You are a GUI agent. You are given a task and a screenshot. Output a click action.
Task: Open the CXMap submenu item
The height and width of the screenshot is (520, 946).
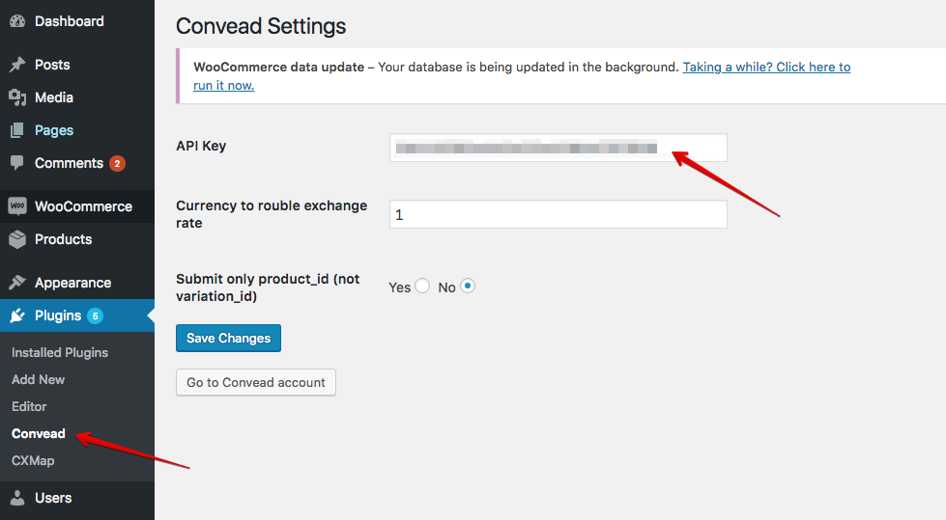click(x=33, y=461)
